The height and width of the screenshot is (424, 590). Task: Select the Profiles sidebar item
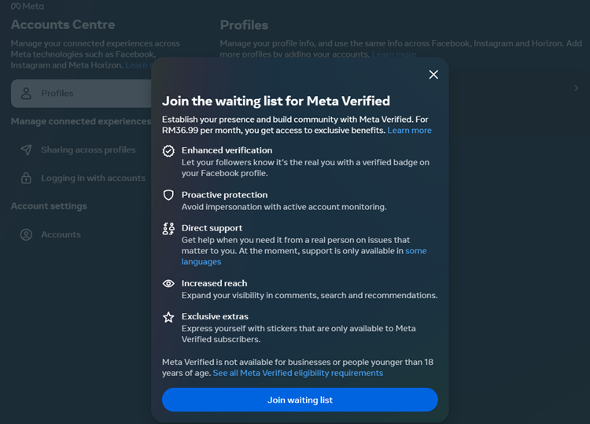pos(81,94)
